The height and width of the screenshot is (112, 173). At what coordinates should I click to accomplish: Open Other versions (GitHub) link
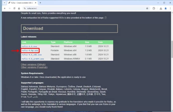tap(33, 65)
